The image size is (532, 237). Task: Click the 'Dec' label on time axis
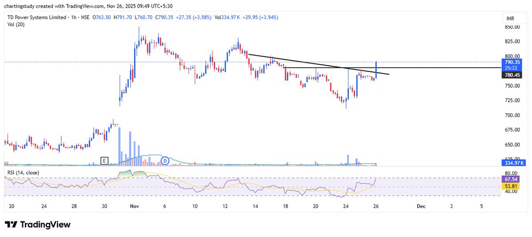click(421, 206)
